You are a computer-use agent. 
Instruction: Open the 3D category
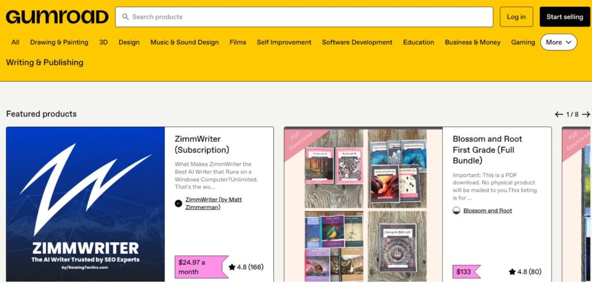pyautogui.click(x=103, y=42)
